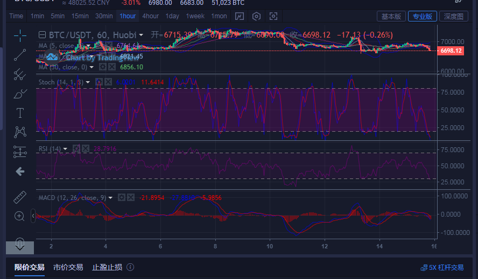Choose the pitchfork drawing tool
Viewport: 478px width, 279px height.
tap(20, 74)
